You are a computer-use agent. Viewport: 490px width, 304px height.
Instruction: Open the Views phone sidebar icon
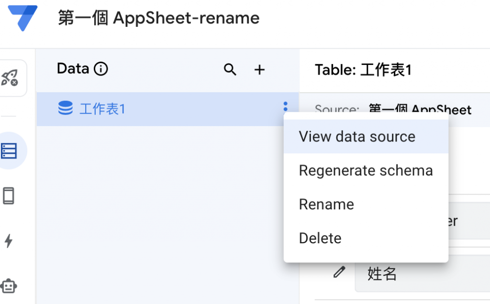pyautogui.click(x=9, y=195)
